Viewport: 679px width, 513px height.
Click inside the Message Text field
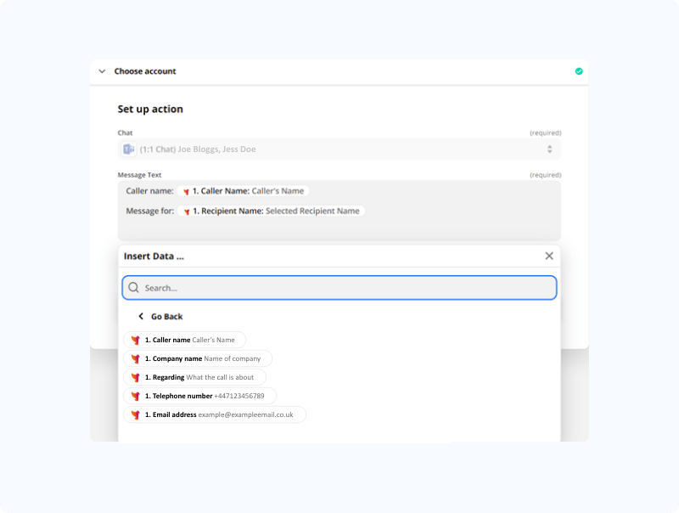(339, 211)
